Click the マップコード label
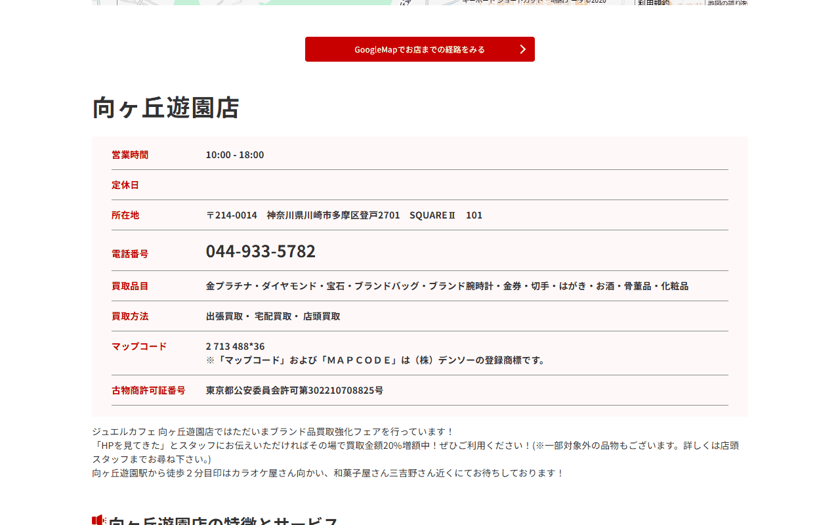 pos(139,346)
